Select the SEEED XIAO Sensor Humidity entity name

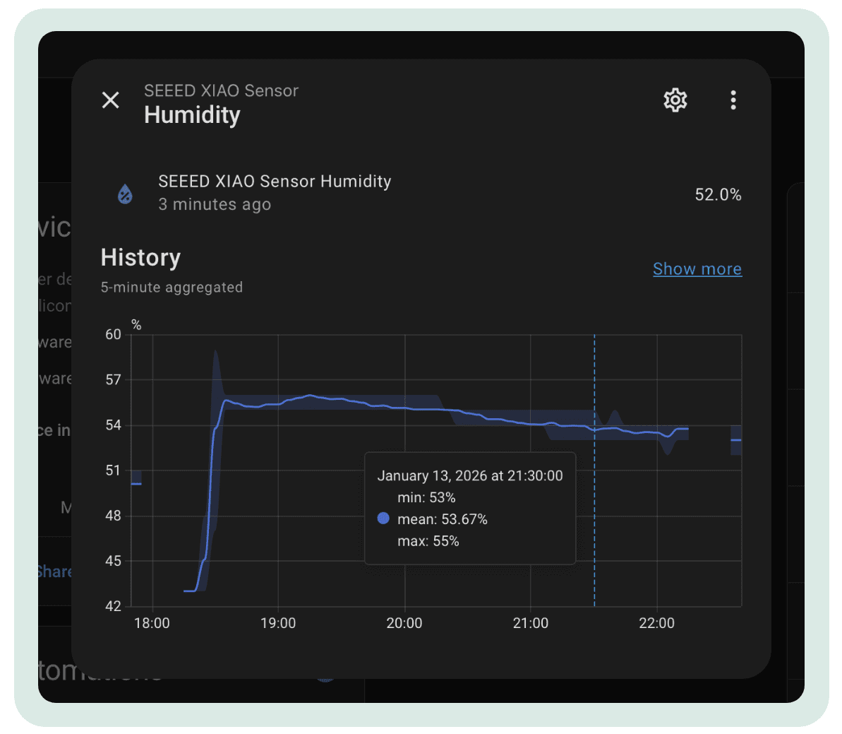click(275, 182)
